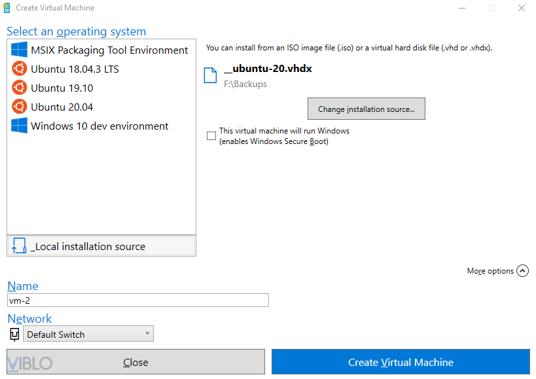This screenshot has height=379, width=536.
Task: Click the Ubuntu 18.04.3 LTS logo icon
Action: 19,69
